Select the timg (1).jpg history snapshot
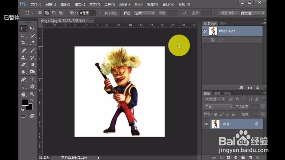The image size is (285, 160). click(232, 31)
